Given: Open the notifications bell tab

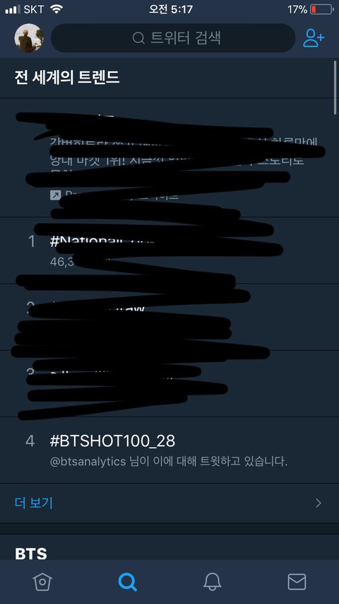Looking at the screenshot, I should click(x=212, y=581).
